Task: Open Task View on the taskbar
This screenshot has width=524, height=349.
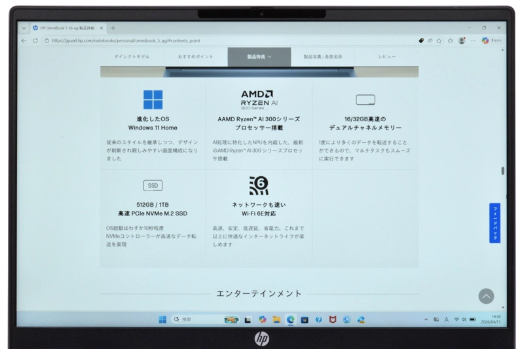Action: pyautogui.click(x=248, y=320)
